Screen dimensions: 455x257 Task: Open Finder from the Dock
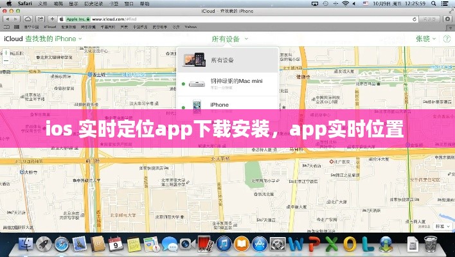pyautogui.click(x=26, y=244)
